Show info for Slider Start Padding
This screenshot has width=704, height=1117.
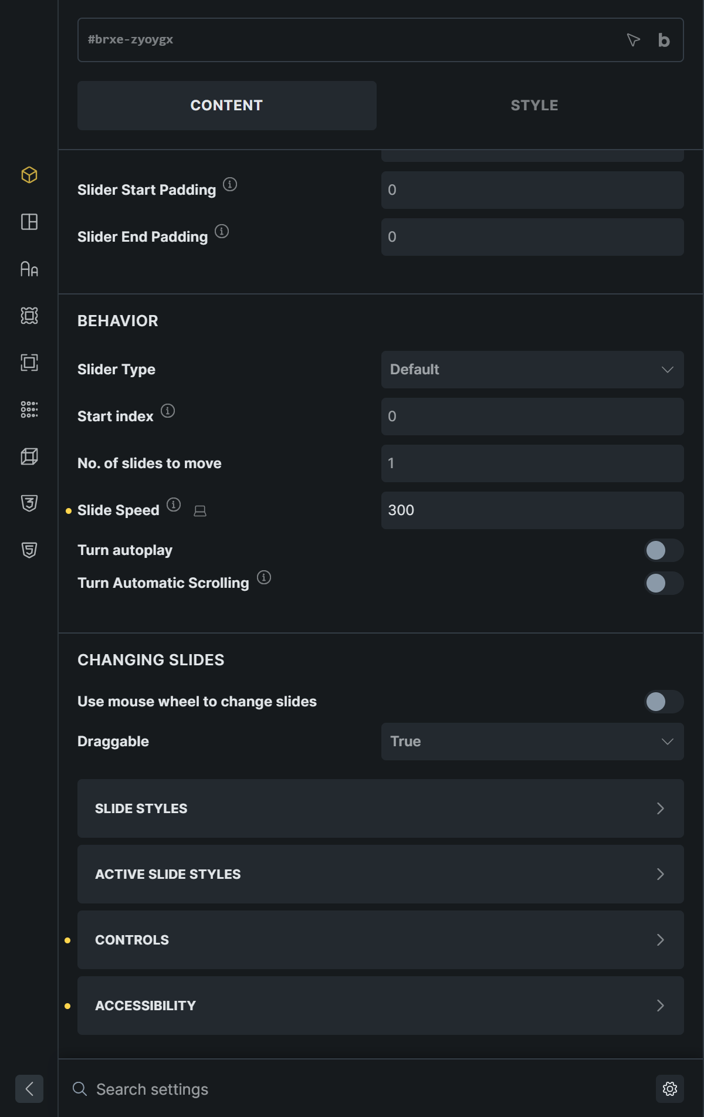pos(230,184)
